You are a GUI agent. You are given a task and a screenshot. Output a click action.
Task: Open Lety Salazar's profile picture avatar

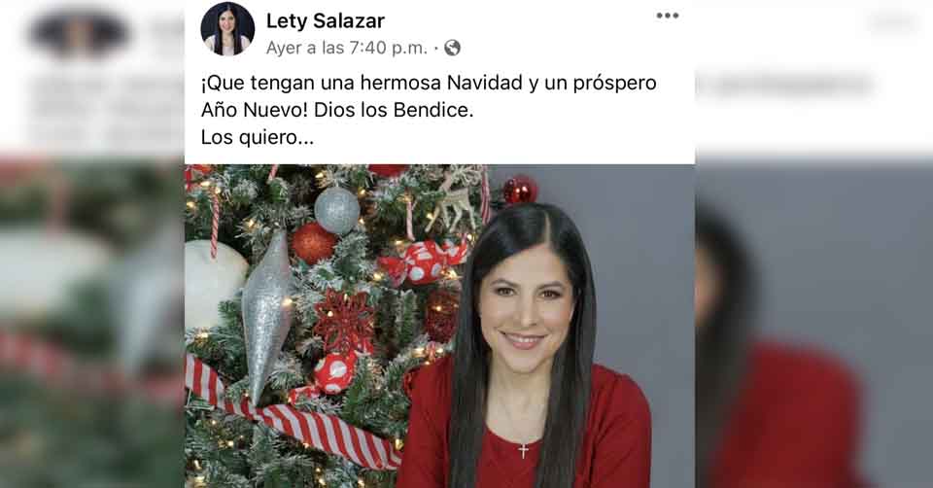227,28
